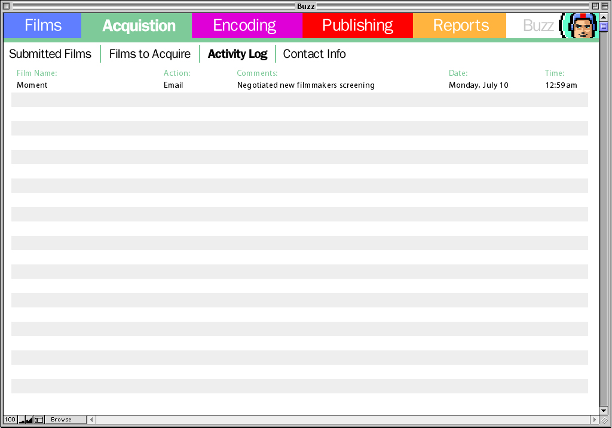Click the vertical scrollbar down arrow
The width and height of the screenshot is (612, 428).
point(604,411)
